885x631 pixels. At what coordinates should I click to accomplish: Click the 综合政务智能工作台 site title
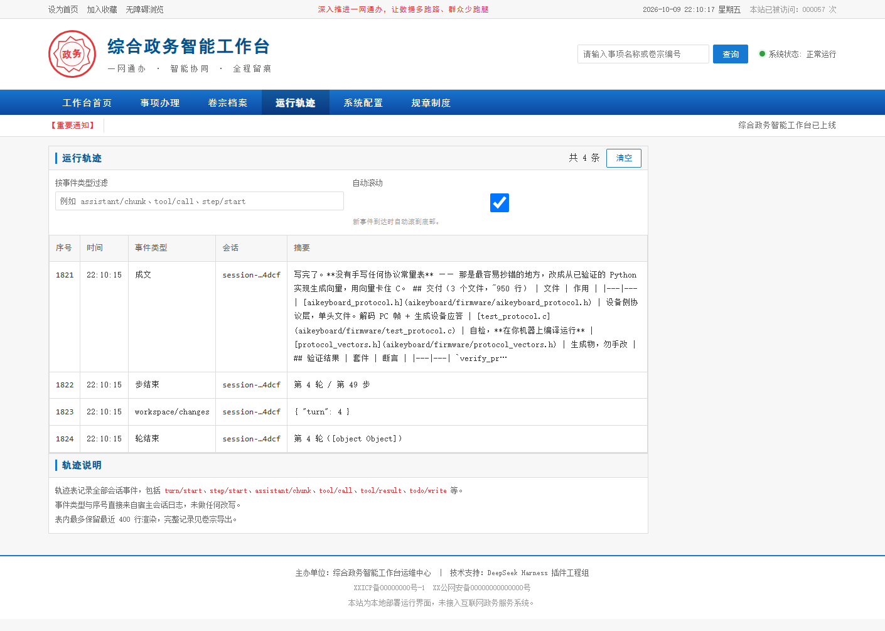tap(189, 46)
